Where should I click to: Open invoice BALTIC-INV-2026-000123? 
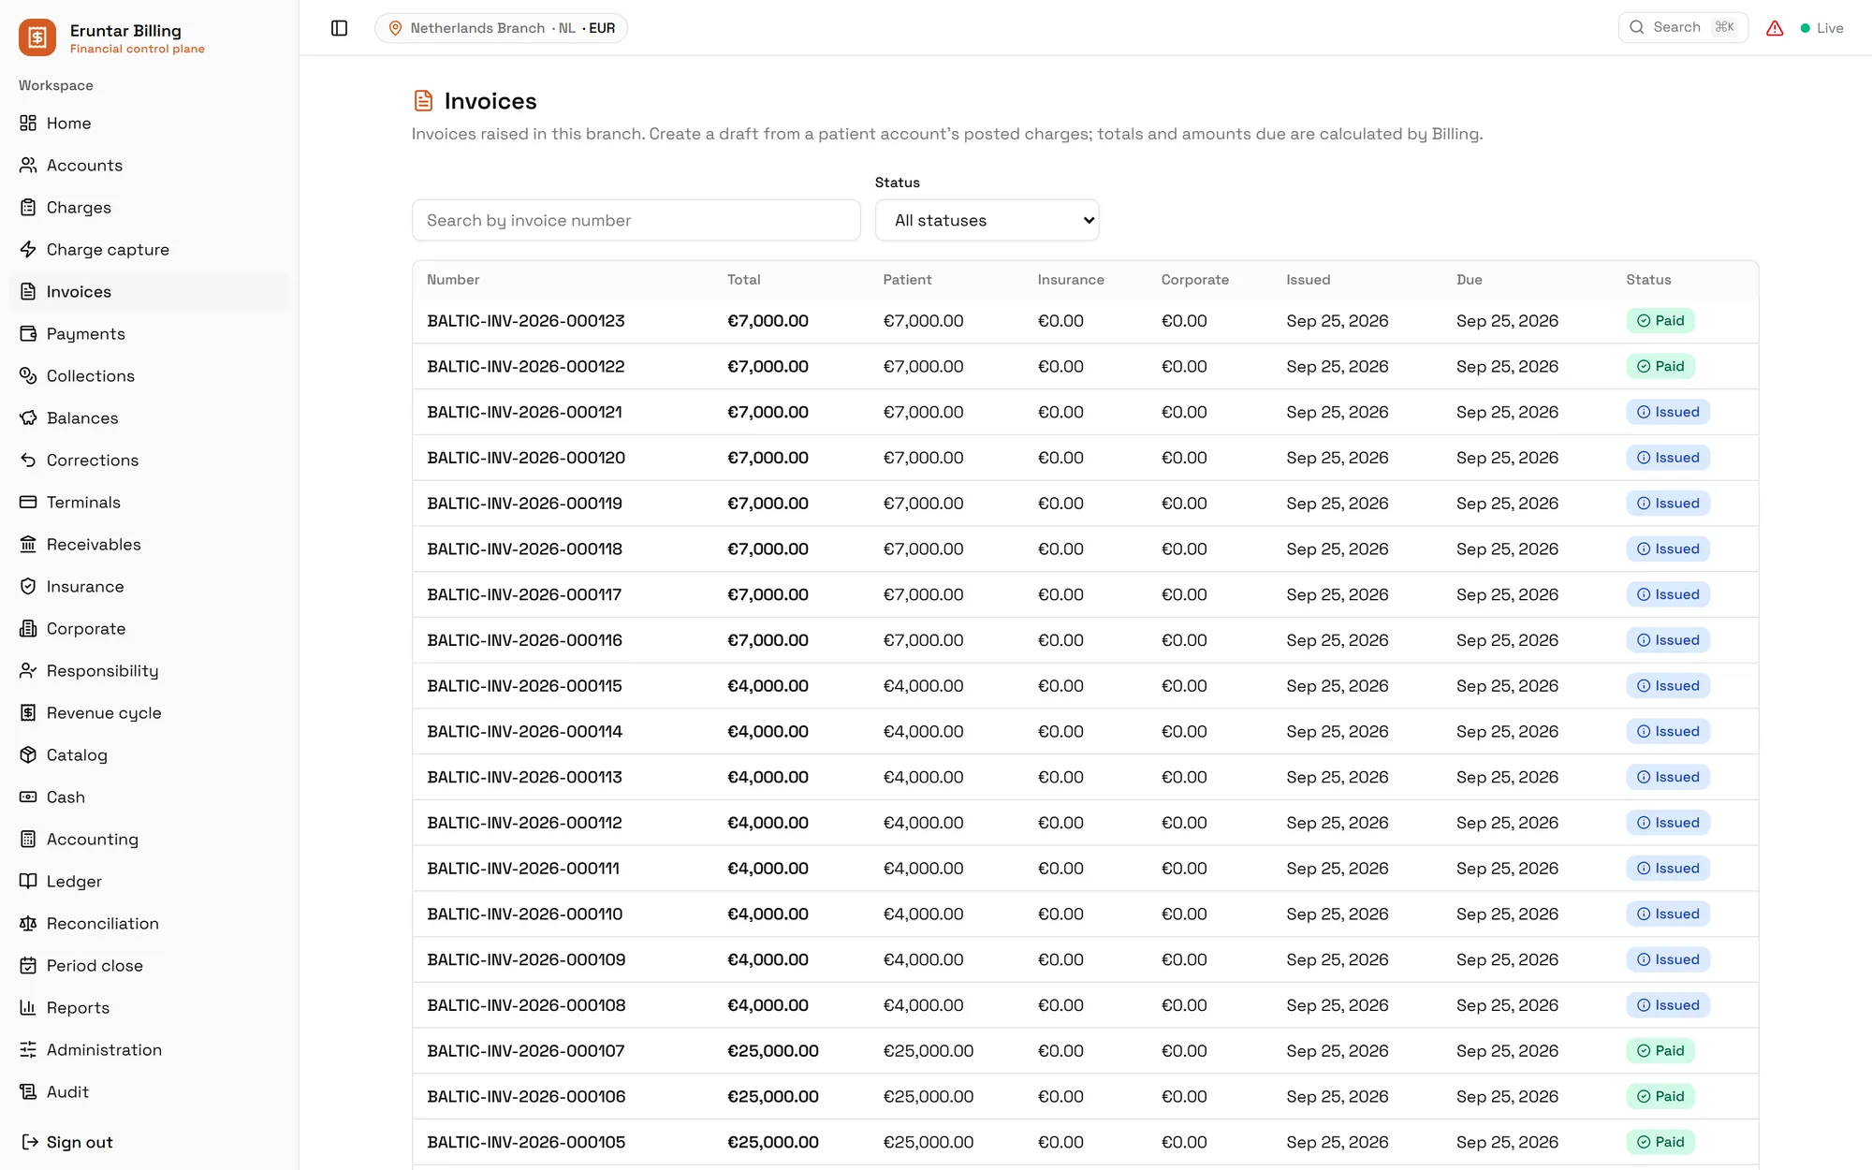(x=526, y=321)
